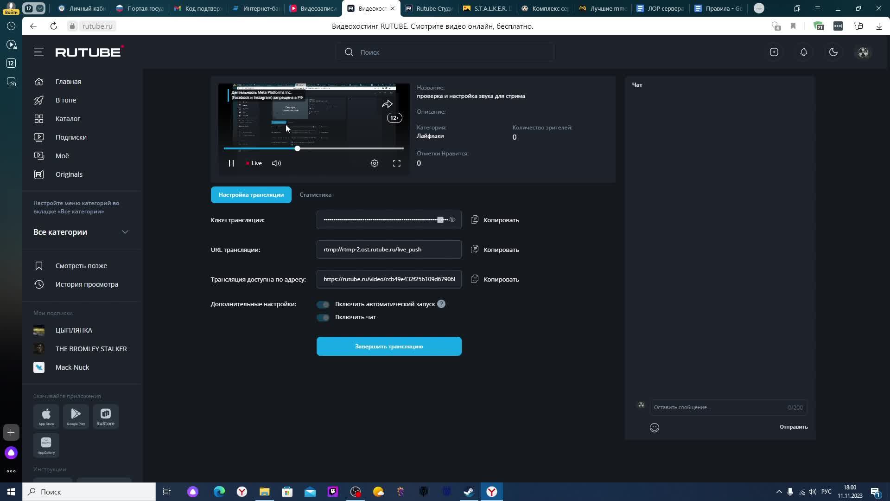The image size is (890, 501).
Task: Show hidden tray icons chevron
Action: (779, 492)
